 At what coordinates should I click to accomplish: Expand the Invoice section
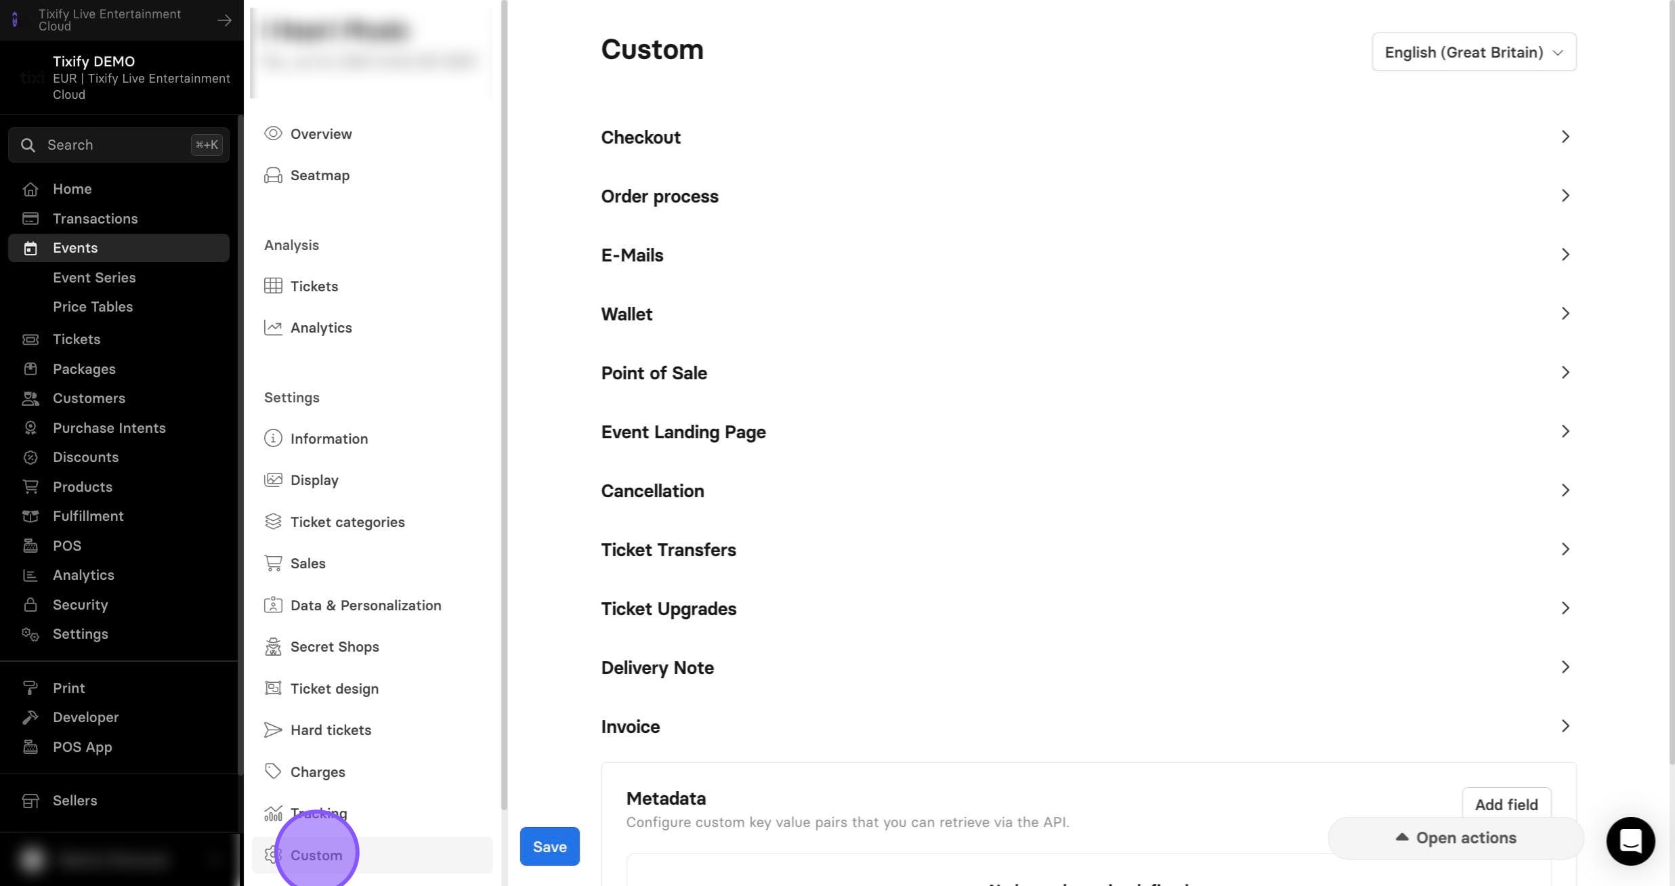point(1088,726)
